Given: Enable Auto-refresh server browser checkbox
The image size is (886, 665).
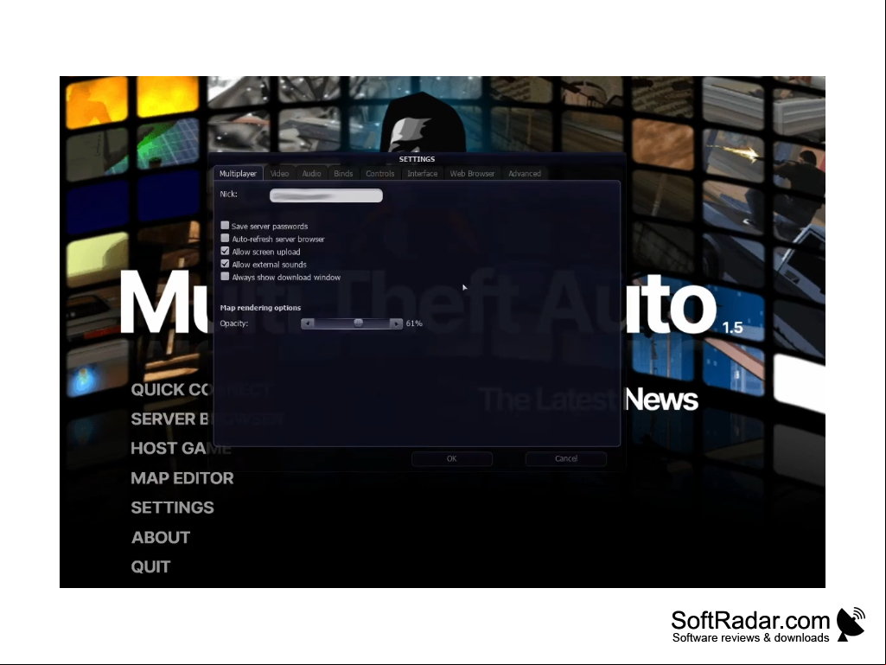Looking at the screenshot, I should click(x=225, y=239).
